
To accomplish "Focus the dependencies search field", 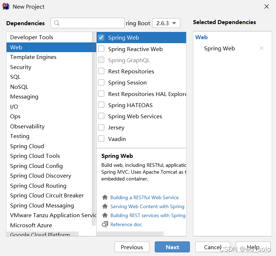I will (88, 23).
